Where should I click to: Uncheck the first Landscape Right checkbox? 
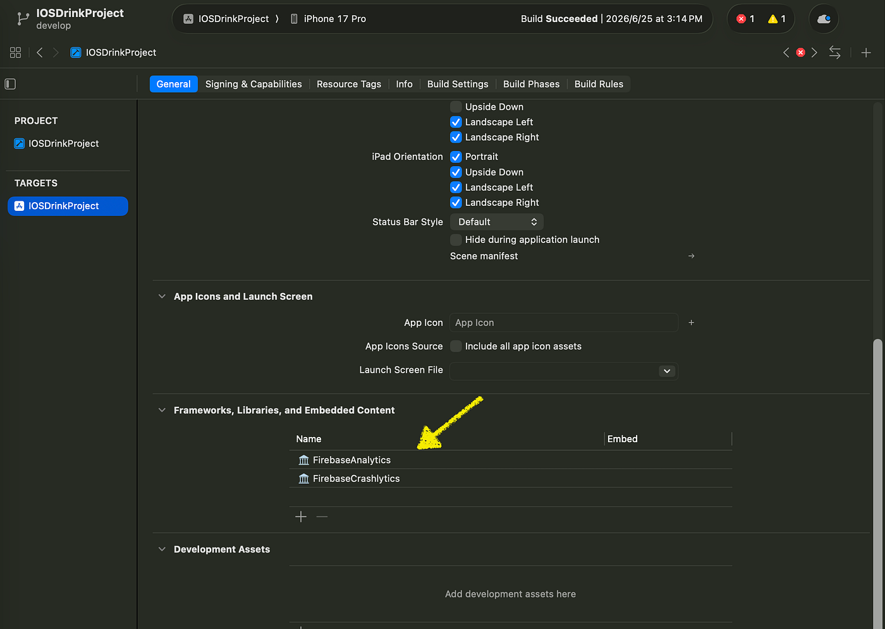(x=456, y=137)
